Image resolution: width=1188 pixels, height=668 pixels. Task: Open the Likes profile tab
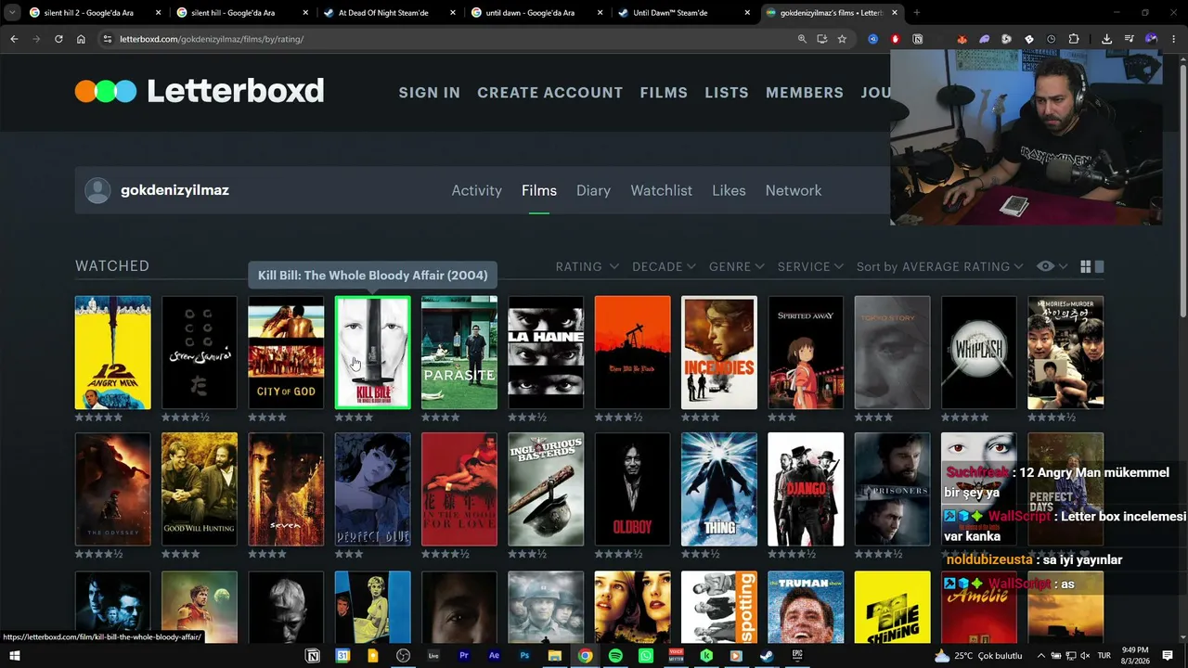tap(729, 190)
